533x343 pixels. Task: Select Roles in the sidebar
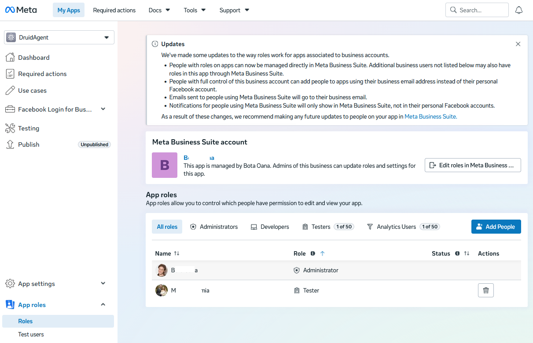[x=58, y=321]
